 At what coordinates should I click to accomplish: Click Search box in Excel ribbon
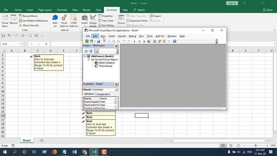139,10
